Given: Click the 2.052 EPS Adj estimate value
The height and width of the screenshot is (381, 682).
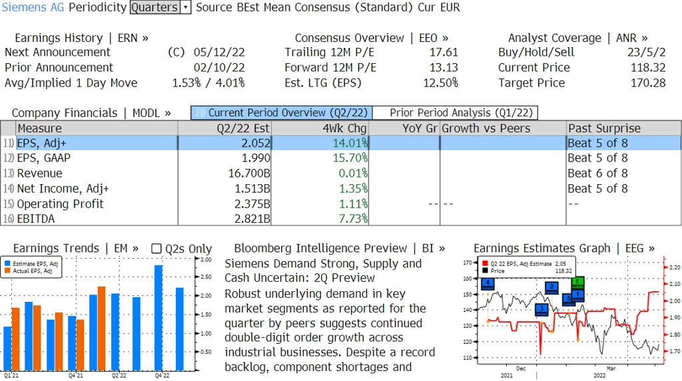Looking at the screenshot, I should point(256,144).
